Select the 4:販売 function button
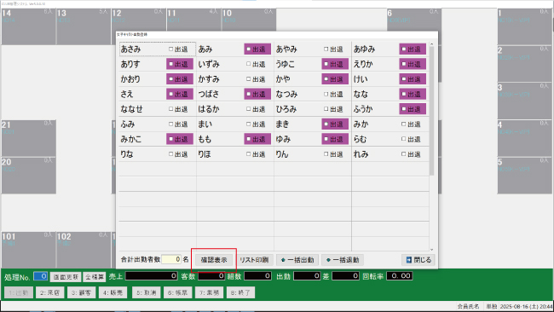This screenshot has height=312, width=554. click(x=113, y=292)
